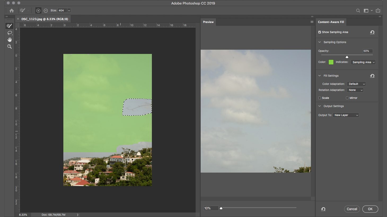Collapse the toolbar double-arrow
387x217 pixels.
7,17
